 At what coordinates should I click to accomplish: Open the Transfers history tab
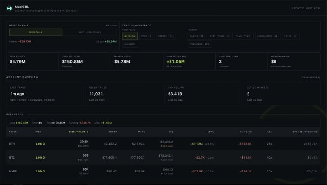[x=199, y=44]
